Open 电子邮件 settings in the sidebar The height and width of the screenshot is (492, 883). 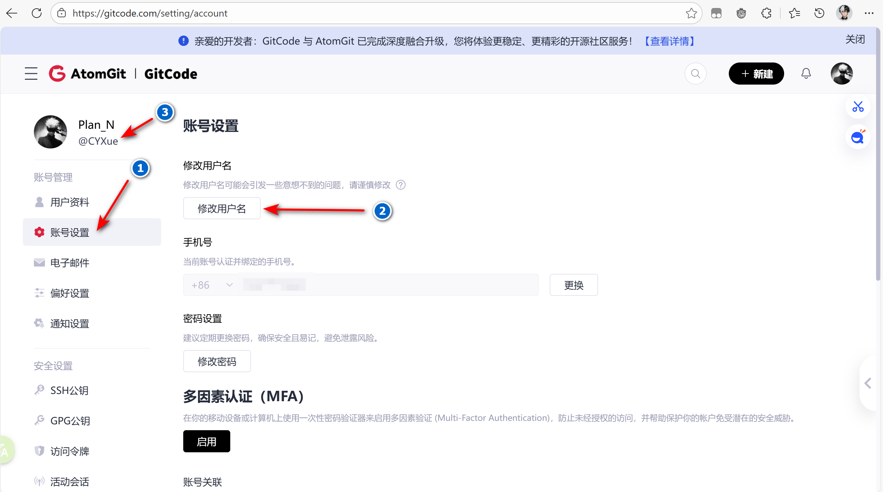point(69,263)
